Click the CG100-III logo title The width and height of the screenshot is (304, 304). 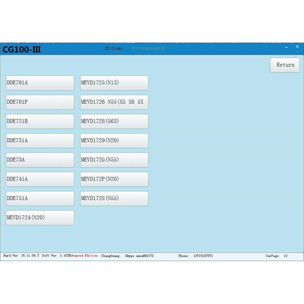pyautogui.click(x=22, y=49)
